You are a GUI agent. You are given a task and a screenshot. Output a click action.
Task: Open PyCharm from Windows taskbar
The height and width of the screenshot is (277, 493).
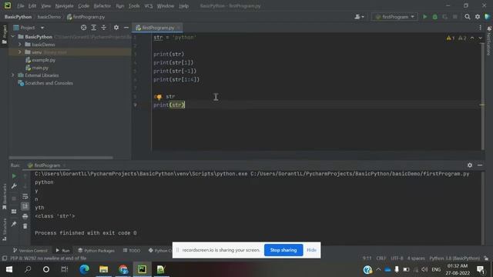pyautogui.click(x=142, y=269)
